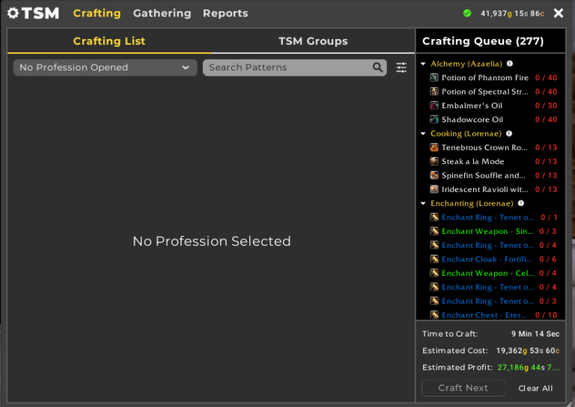Select Potion of Phantom Fire row

(x=490, y=77)
